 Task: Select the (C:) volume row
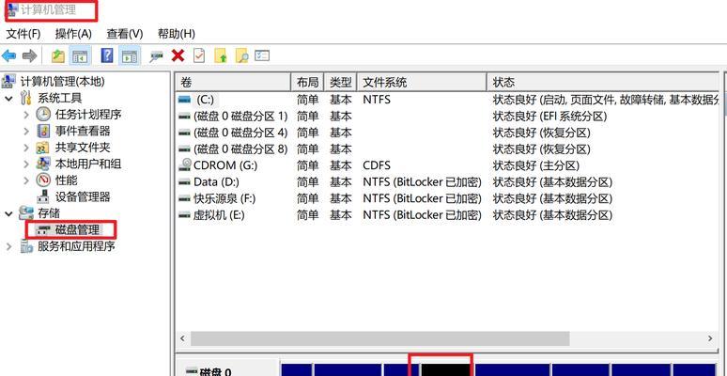[205, 100]
